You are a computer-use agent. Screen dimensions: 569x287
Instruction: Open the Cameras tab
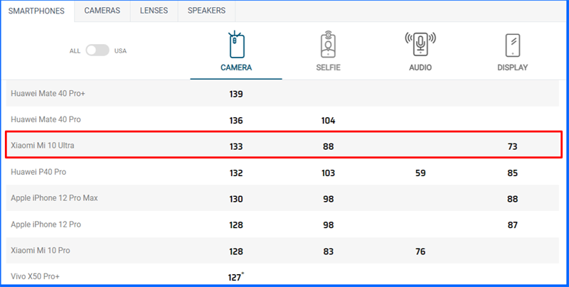point(102,11)
